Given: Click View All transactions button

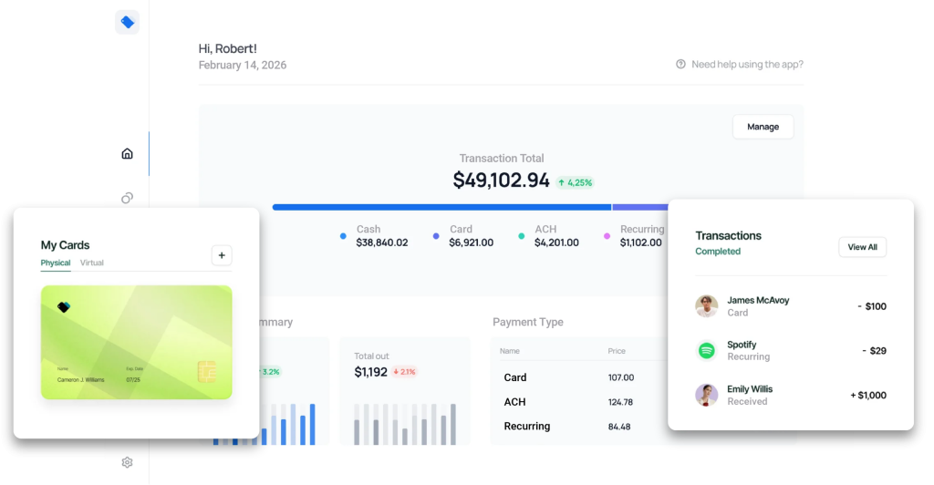Looking at the screenshot, I should point(862,247).
